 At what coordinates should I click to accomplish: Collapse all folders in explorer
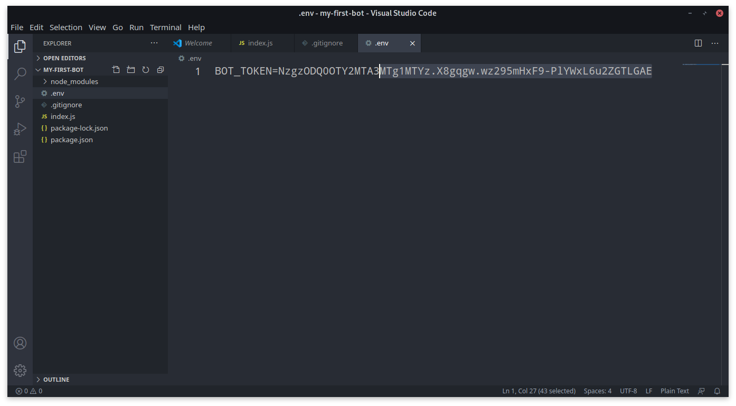[x=161, y=70]
